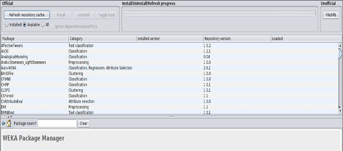
Task: Open the unofficial File/URL button
Action: [x=331, y=15]
